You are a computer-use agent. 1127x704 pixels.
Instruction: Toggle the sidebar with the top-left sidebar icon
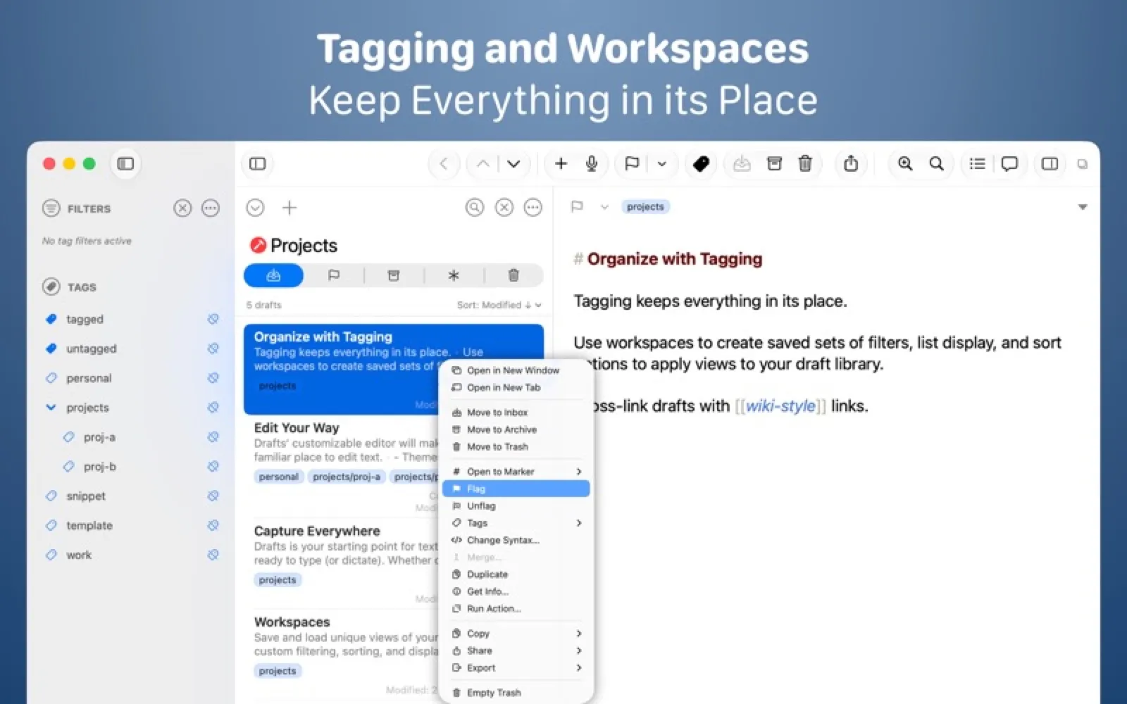(x=125, y=163)
